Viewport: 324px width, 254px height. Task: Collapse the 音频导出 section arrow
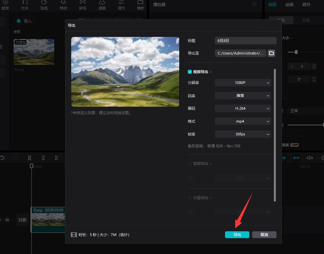click(x=211, y=164)
